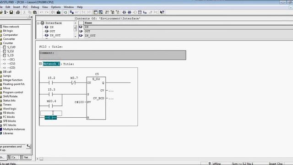Click the Redo arrow icon
The width and height of the screenshot is (293, 165).
pyautogui.click(x=47, y=12)
